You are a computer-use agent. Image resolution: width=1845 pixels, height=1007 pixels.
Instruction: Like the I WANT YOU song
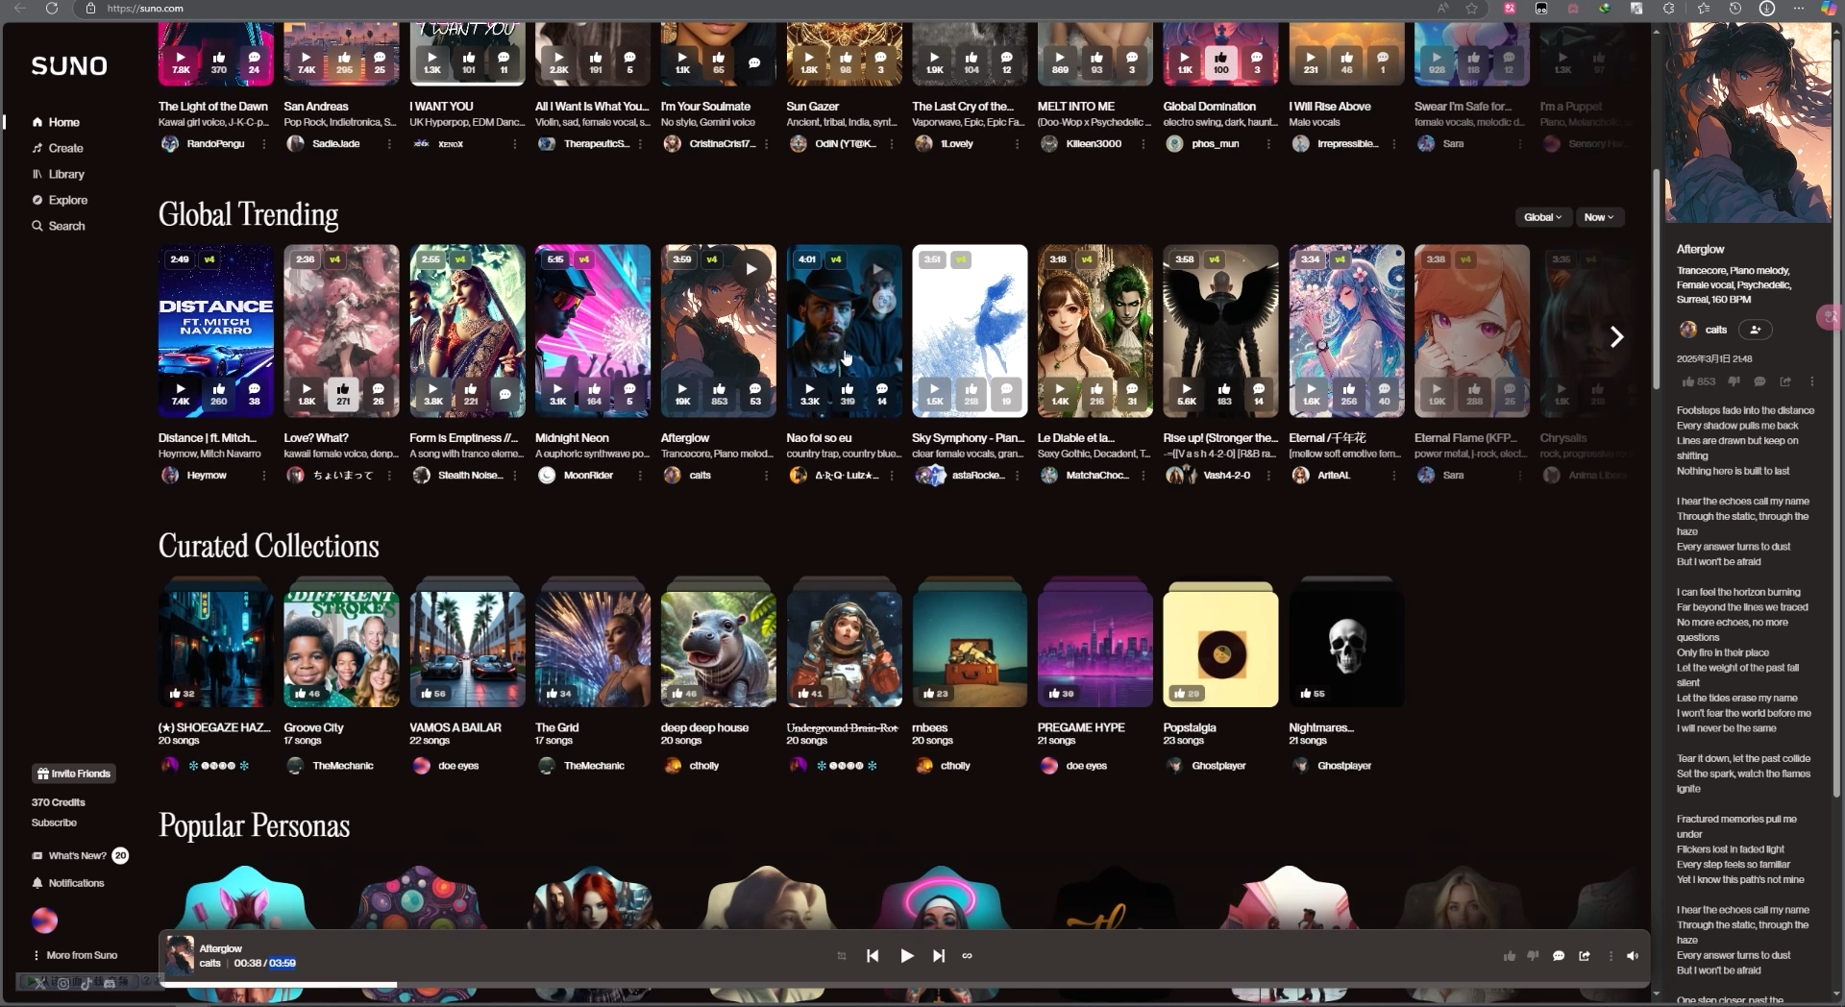click(468, 62)
